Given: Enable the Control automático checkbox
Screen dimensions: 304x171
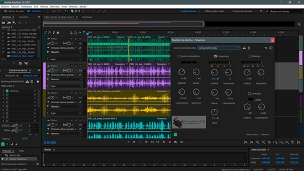Looking at the screenshot, I should coord(179,56).
